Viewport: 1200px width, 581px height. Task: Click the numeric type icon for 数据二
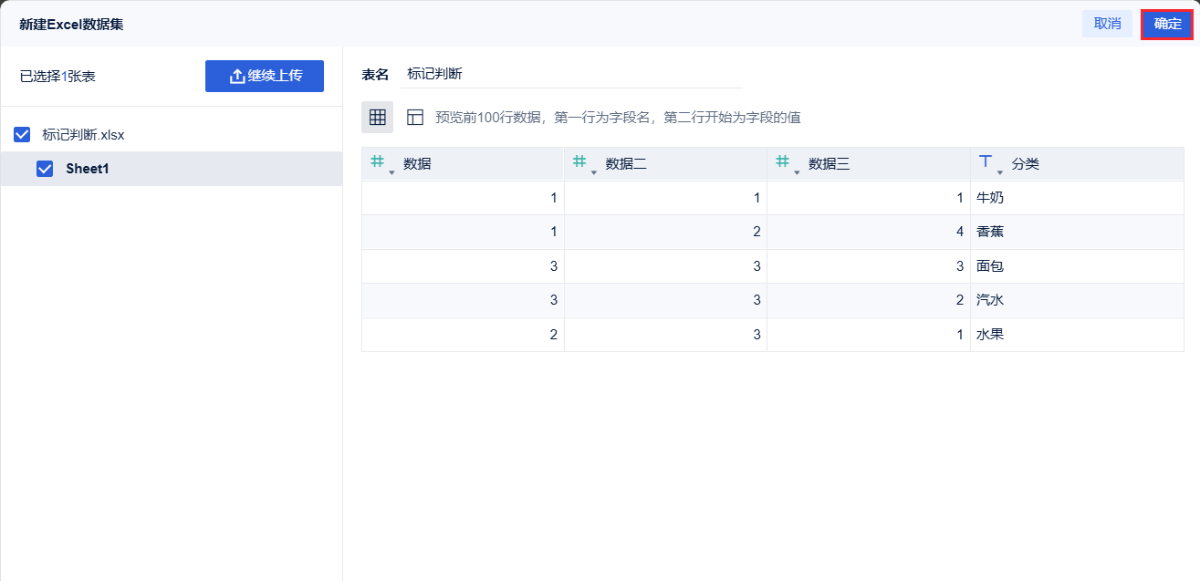579,162
